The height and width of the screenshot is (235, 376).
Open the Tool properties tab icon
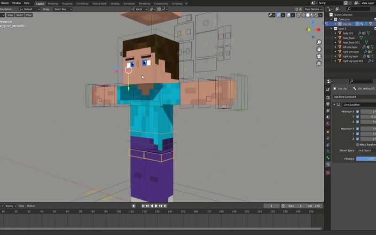328,89
